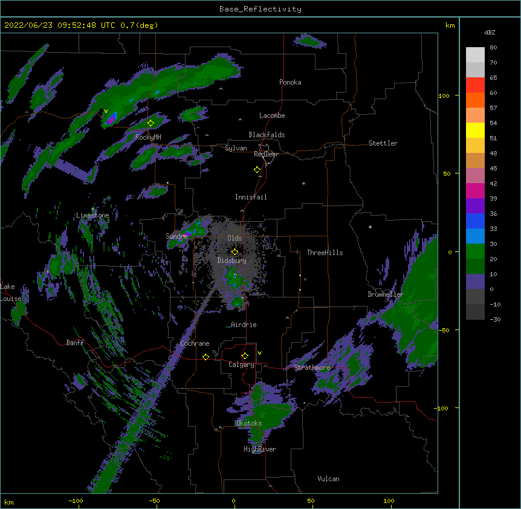Click the dBZ legend heading

click(x=490, y=32)
